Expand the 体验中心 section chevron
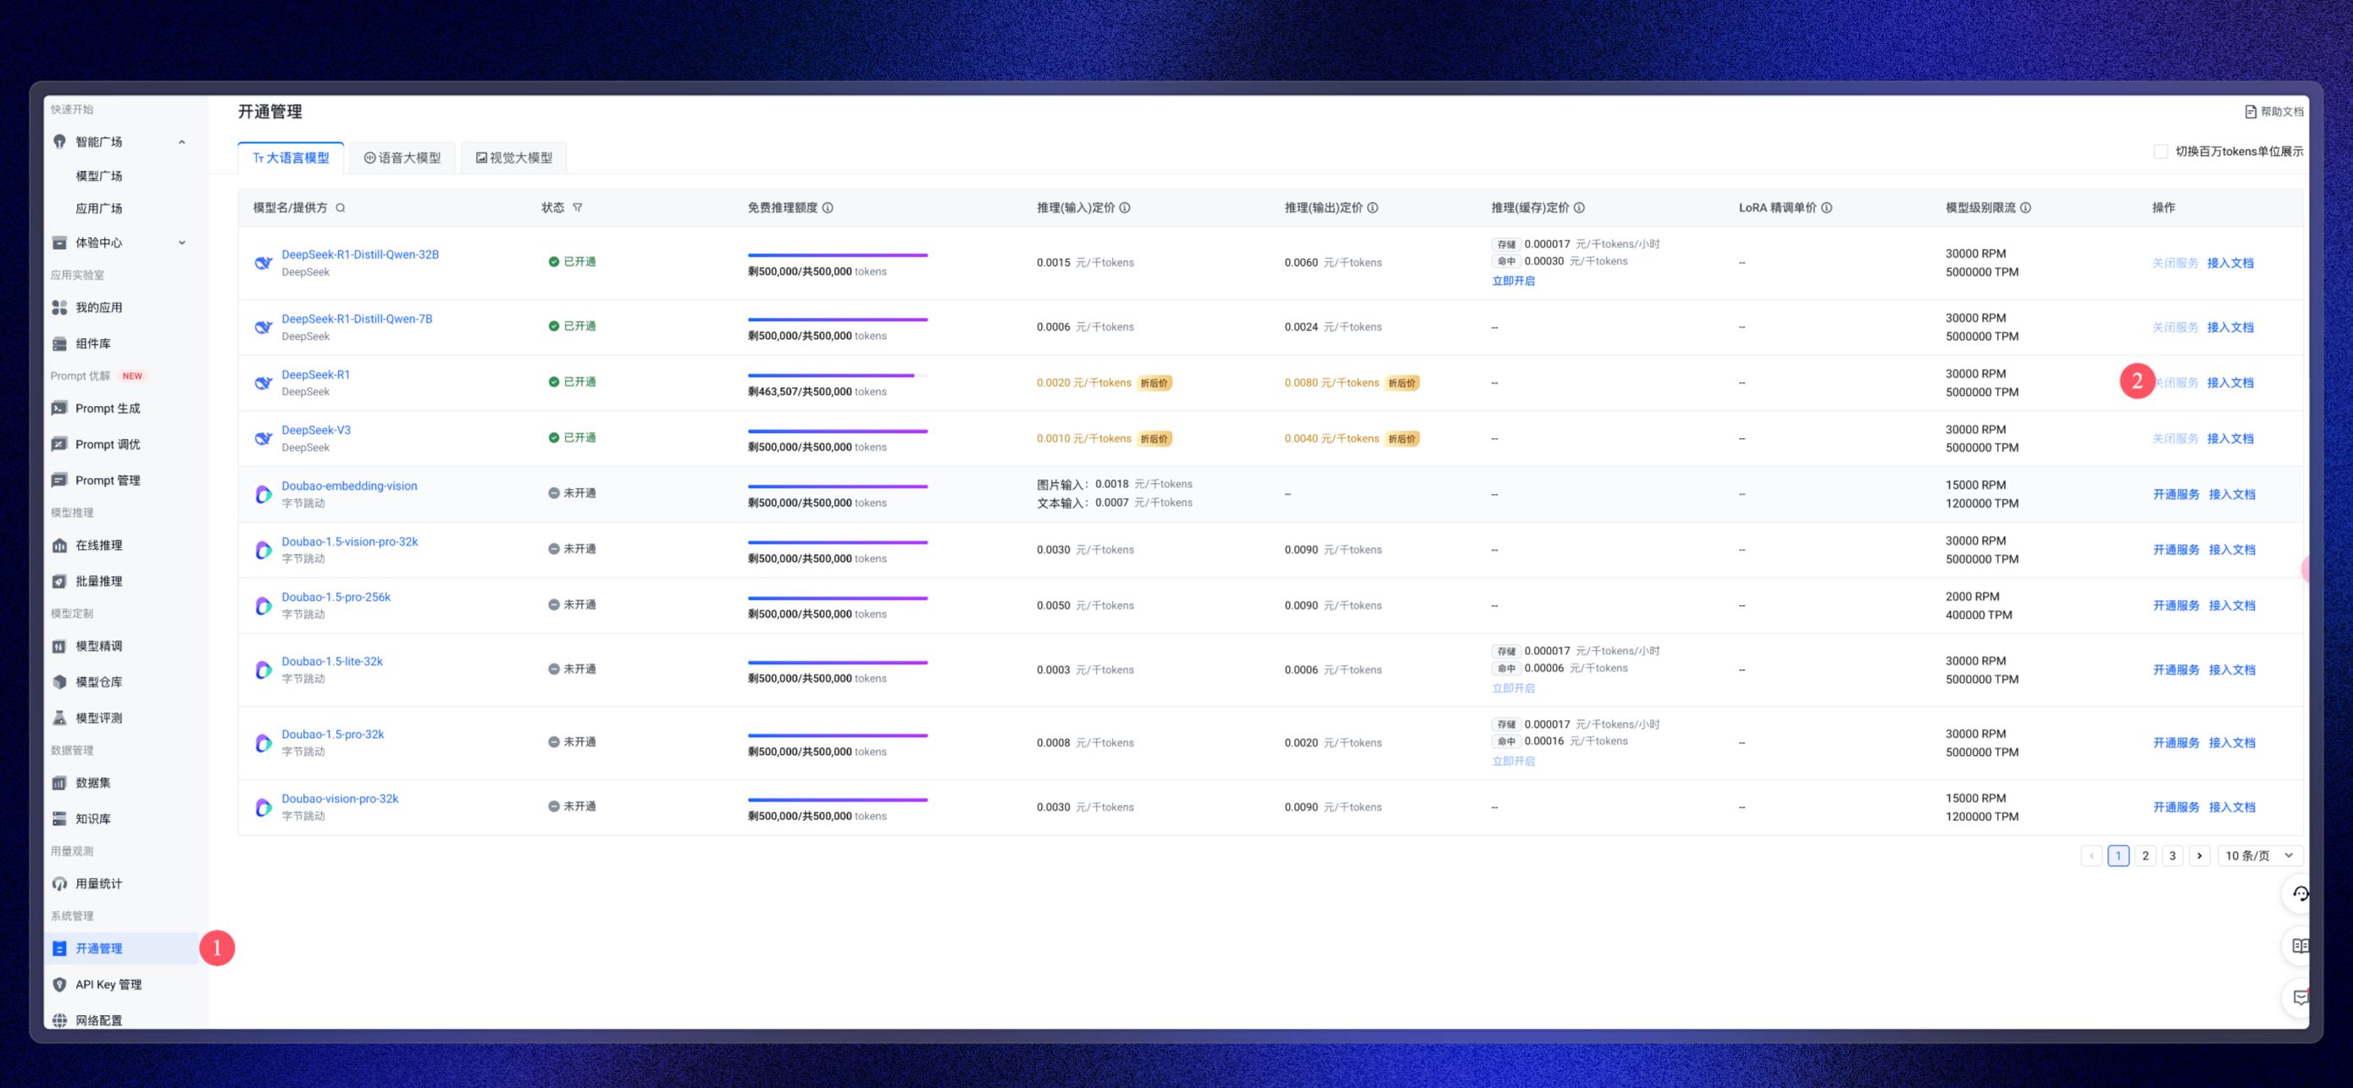The image size is (2353, 1088). coord(182,243)
